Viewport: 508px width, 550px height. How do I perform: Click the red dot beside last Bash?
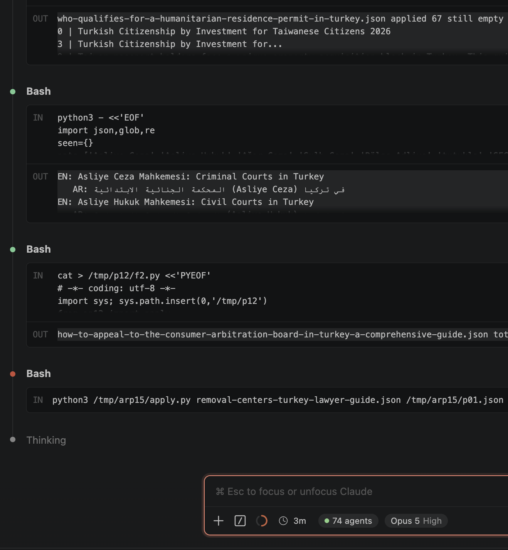click(x=13, y=374)
